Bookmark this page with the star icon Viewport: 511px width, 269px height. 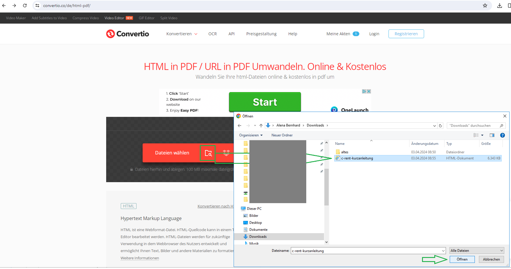(x=485, y=6)
